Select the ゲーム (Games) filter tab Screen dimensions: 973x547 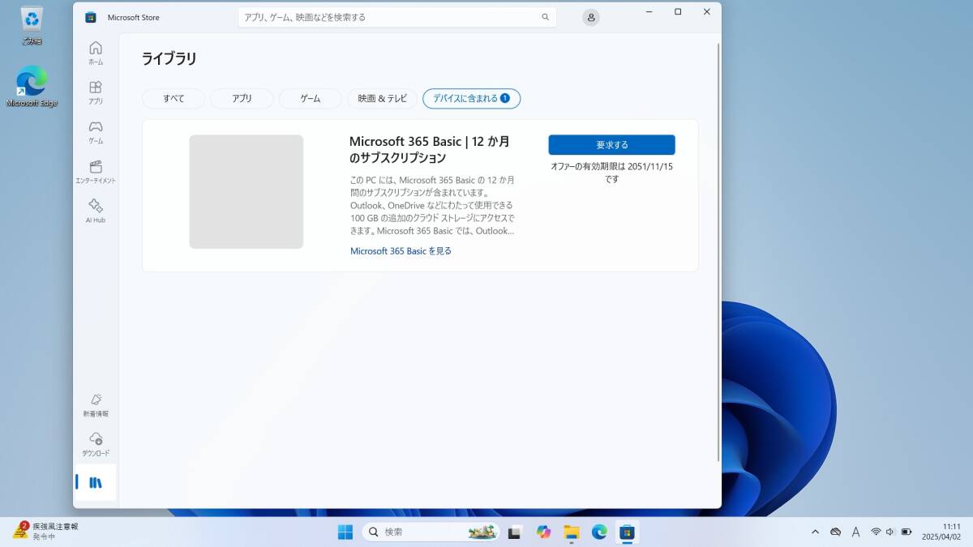(311, 99)
